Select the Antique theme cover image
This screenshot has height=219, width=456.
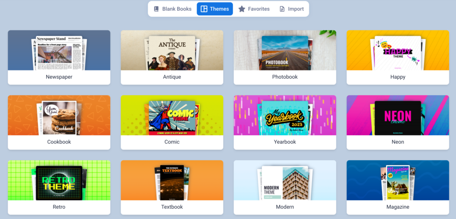172,50
